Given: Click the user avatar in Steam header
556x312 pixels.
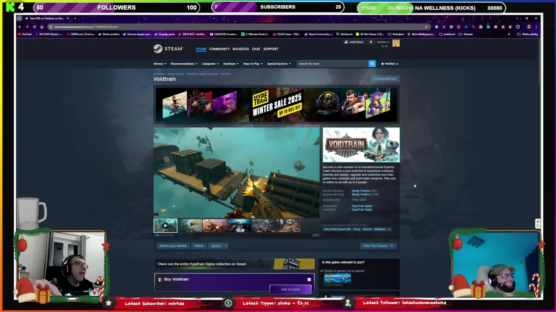Looking at the screenshot, I should click(396, 43).
